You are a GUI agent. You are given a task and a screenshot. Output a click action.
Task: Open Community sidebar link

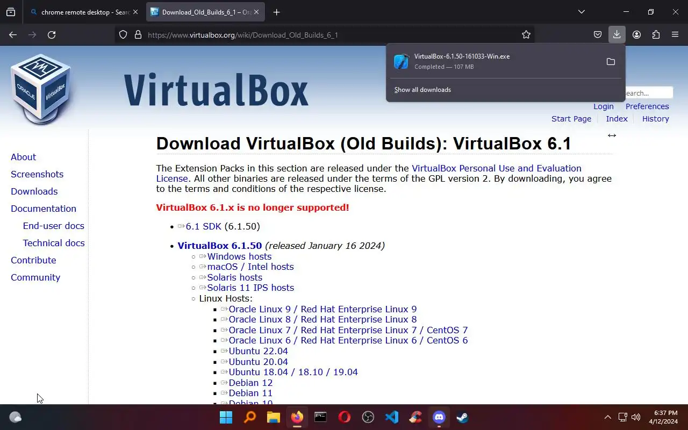[x=35, y=277]
